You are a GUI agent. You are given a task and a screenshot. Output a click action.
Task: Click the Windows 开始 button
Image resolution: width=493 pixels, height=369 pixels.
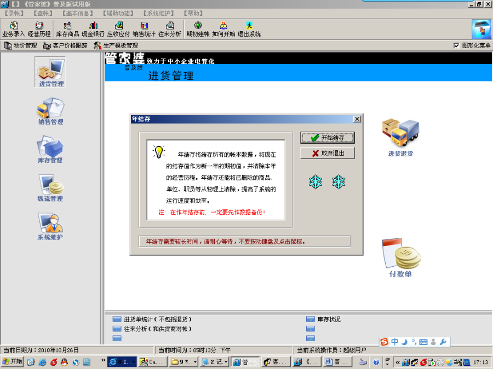[x=12, y=361]
